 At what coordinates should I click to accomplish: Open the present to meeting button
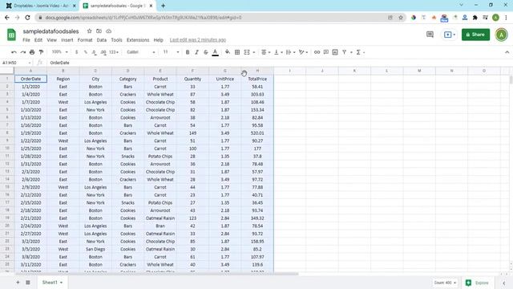point(450,35)
